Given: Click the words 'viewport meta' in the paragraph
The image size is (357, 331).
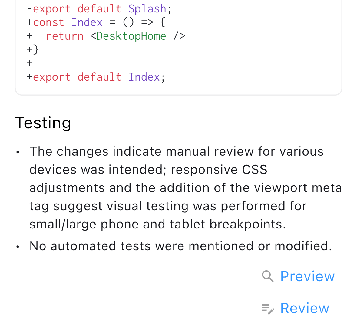Looking at the screenshot, I should [x=298, y=188].
